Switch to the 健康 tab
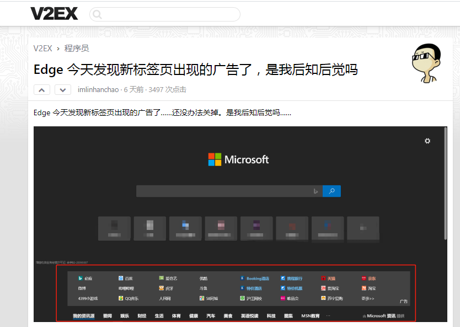The width and height of the screenshot is (460, 327). pyautogui.click(x=194, y=316)
